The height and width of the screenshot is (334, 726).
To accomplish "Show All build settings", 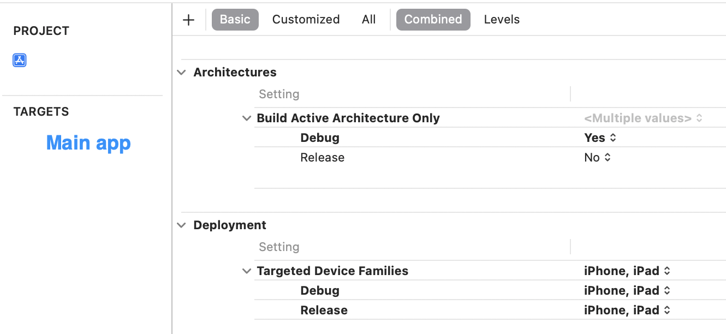I will click(x=368, y=20).
